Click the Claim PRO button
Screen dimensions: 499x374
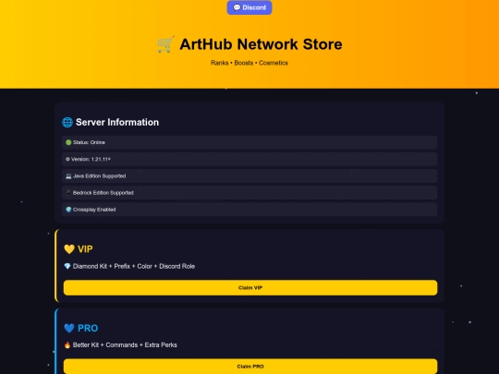click(250, 367)
